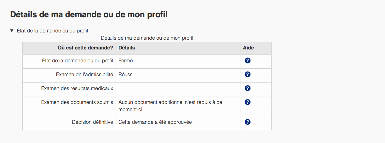
Task: Open help for État de la demande row
Action: pos(247,60)
